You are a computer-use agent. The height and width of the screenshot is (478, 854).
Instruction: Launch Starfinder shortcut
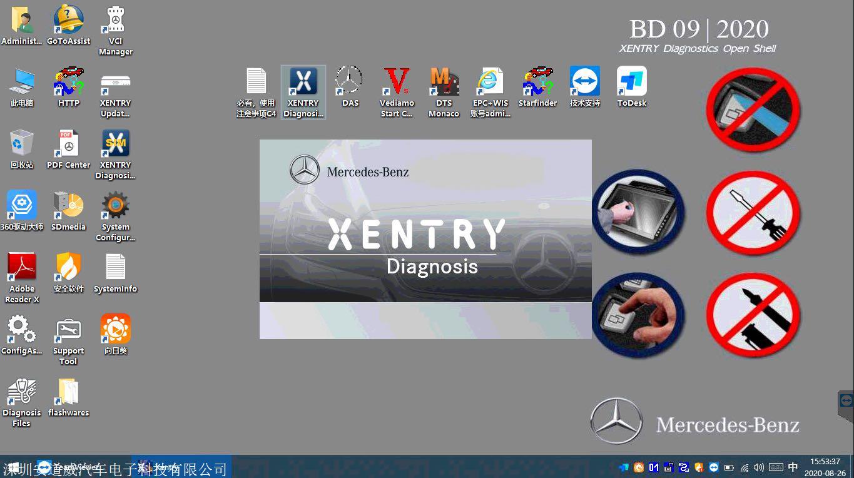[x=538, y=88]
